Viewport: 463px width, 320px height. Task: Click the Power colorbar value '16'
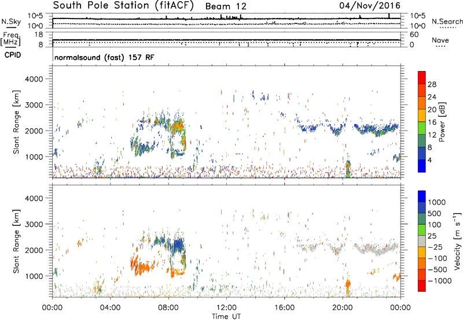(432, 122)
